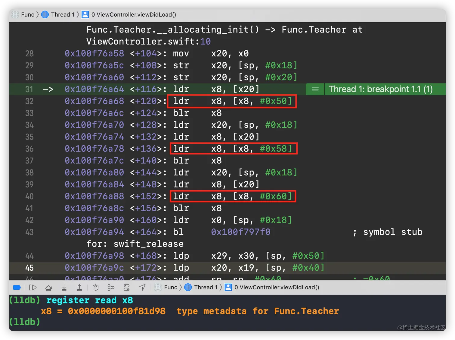Click the '; symbol stub' comment
455x340 pixels.
tap(388, 232)
